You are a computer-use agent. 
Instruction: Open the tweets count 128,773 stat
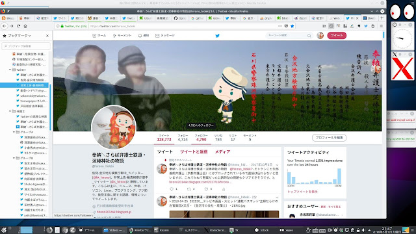(x=164, y=138)
